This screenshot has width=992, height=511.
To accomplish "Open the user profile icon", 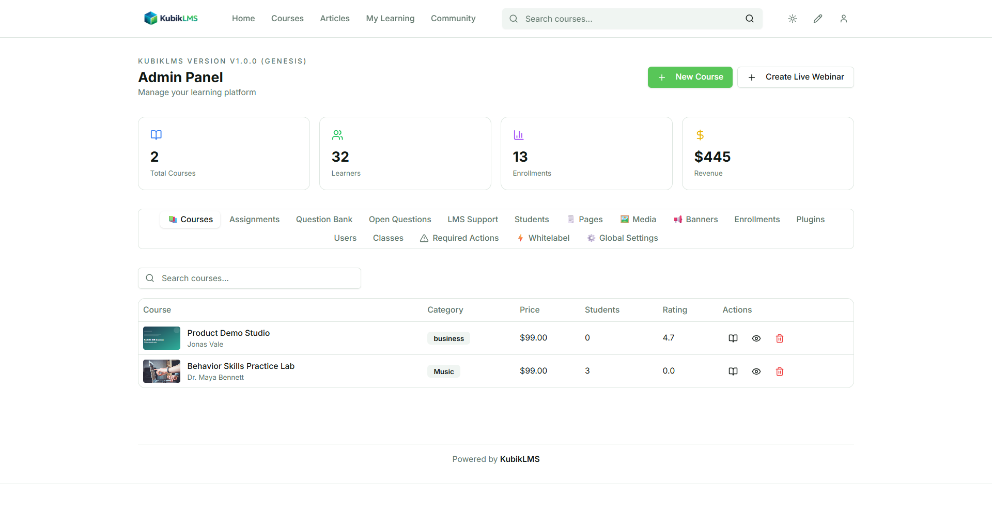I will (844, 19).
